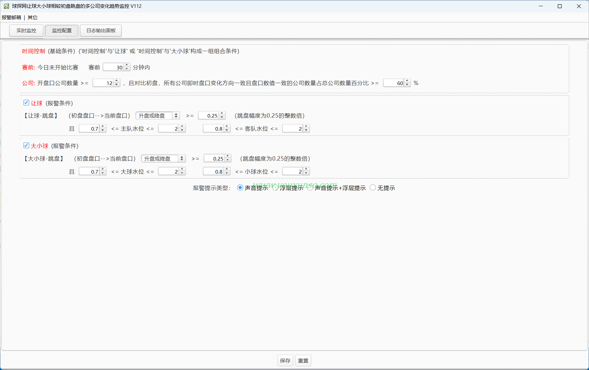
Task: Click the 保存 button
Action: tap(285, 361)
